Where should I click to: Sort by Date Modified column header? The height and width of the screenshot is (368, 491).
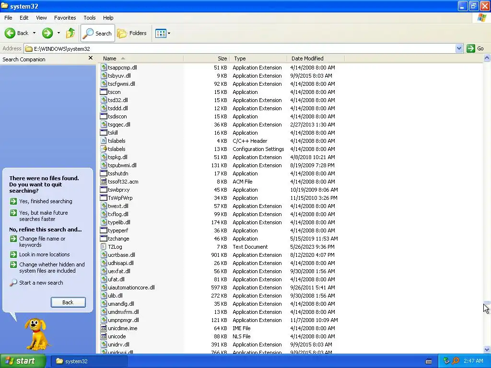click(x=316, y=58)
